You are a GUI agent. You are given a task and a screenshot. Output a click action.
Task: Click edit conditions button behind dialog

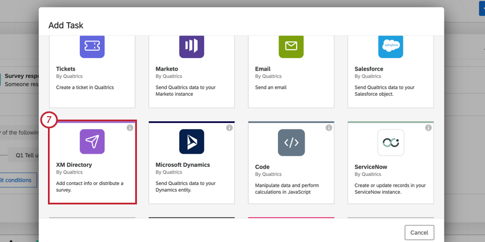click(18, 180)
